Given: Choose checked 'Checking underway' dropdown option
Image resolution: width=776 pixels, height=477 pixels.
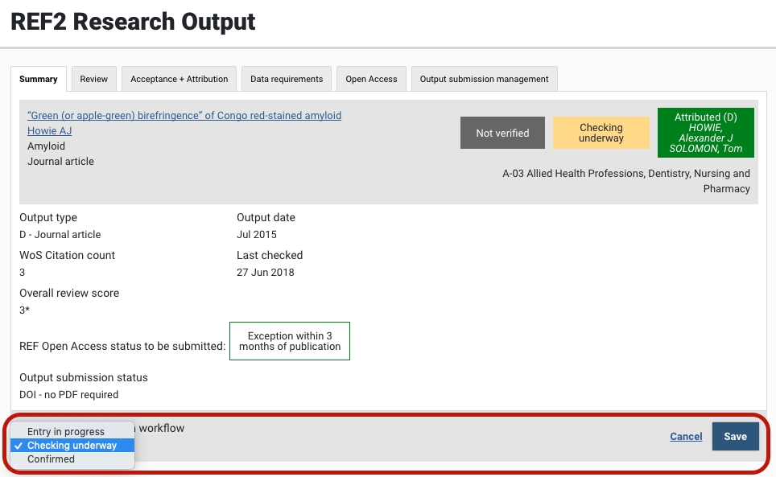Looking at the screenshot, I should 72,446.
